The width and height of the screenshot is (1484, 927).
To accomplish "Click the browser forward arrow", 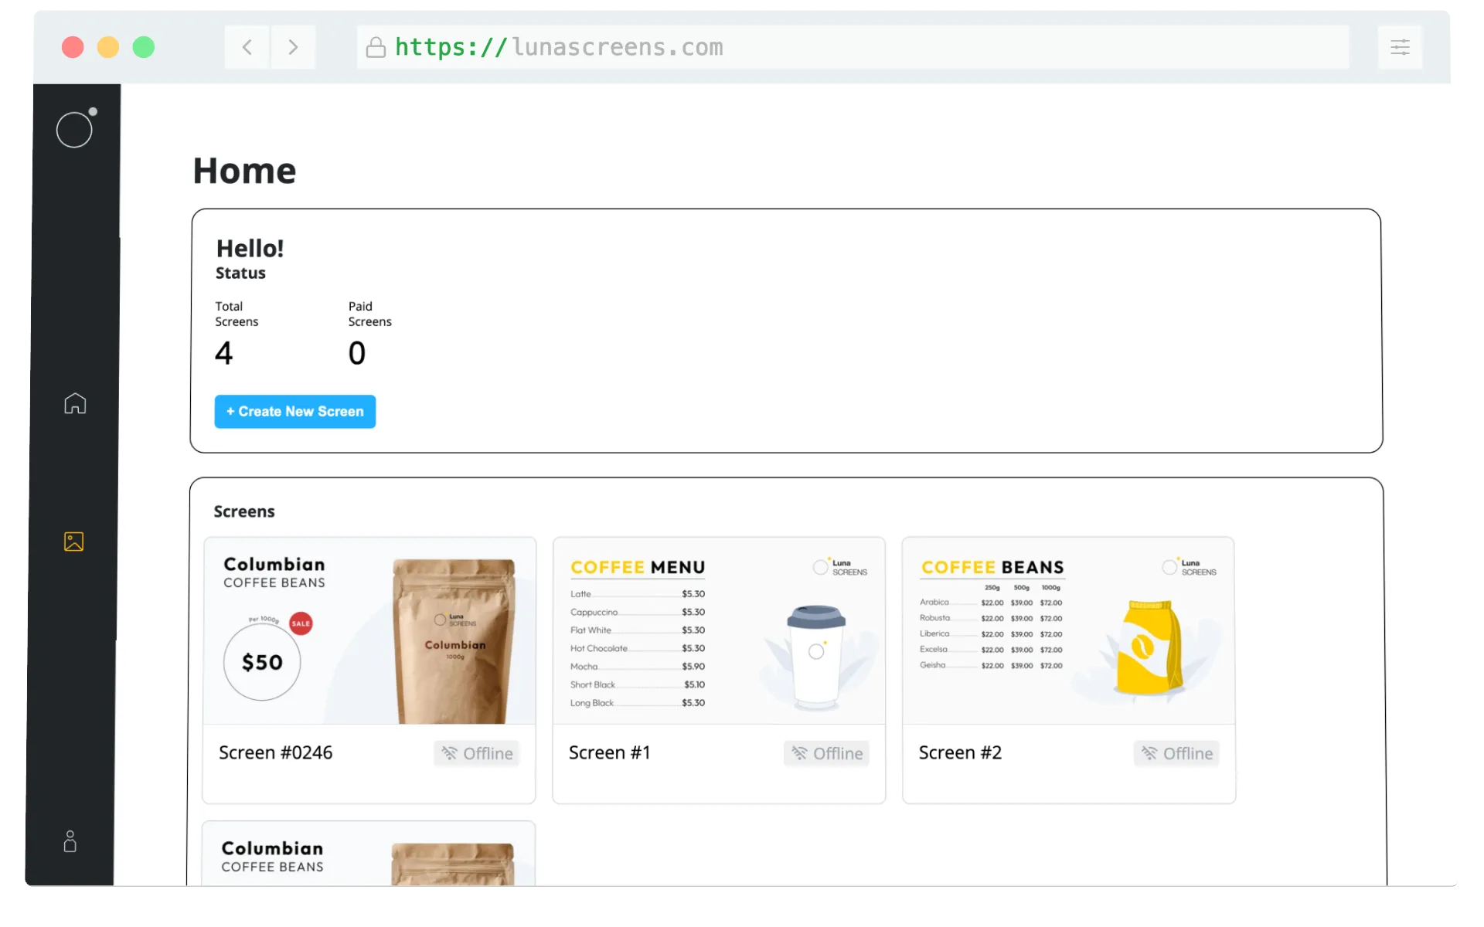I will (293, 47).
